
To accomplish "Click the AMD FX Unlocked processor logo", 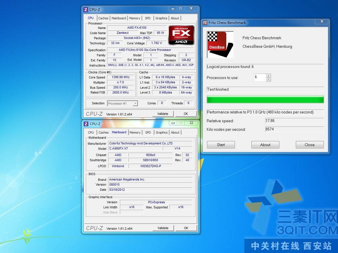I will (x=181, y=35).
